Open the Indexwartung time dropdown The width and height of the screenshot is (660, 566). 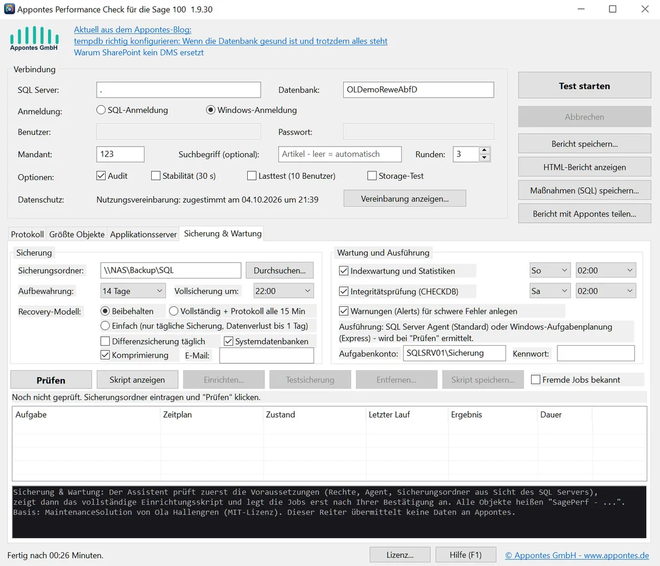[606, 270]
